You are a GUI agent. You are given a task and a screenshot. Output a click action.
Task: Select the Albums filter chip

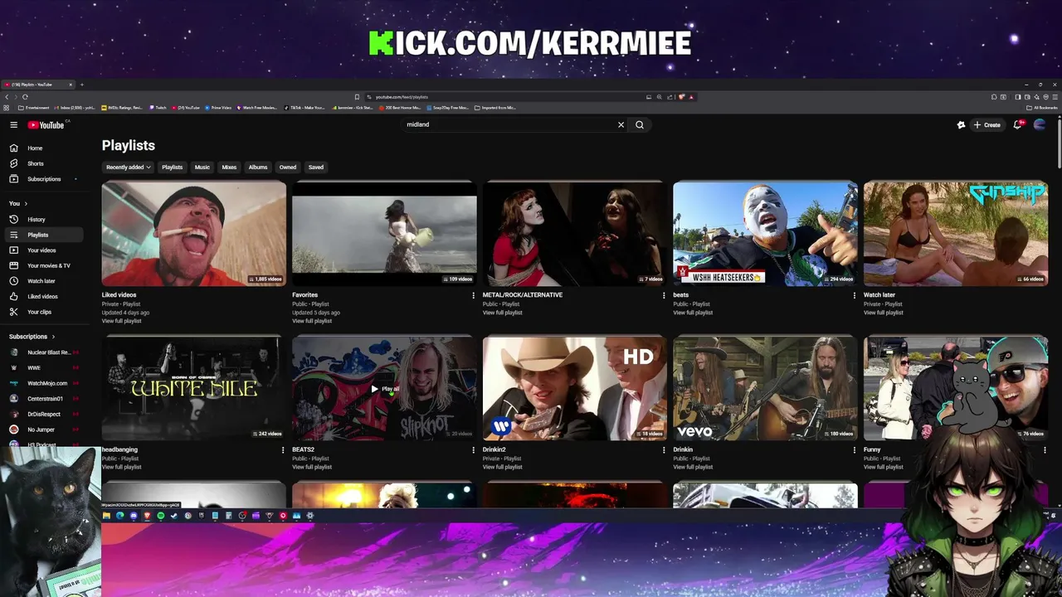point(258,167)
